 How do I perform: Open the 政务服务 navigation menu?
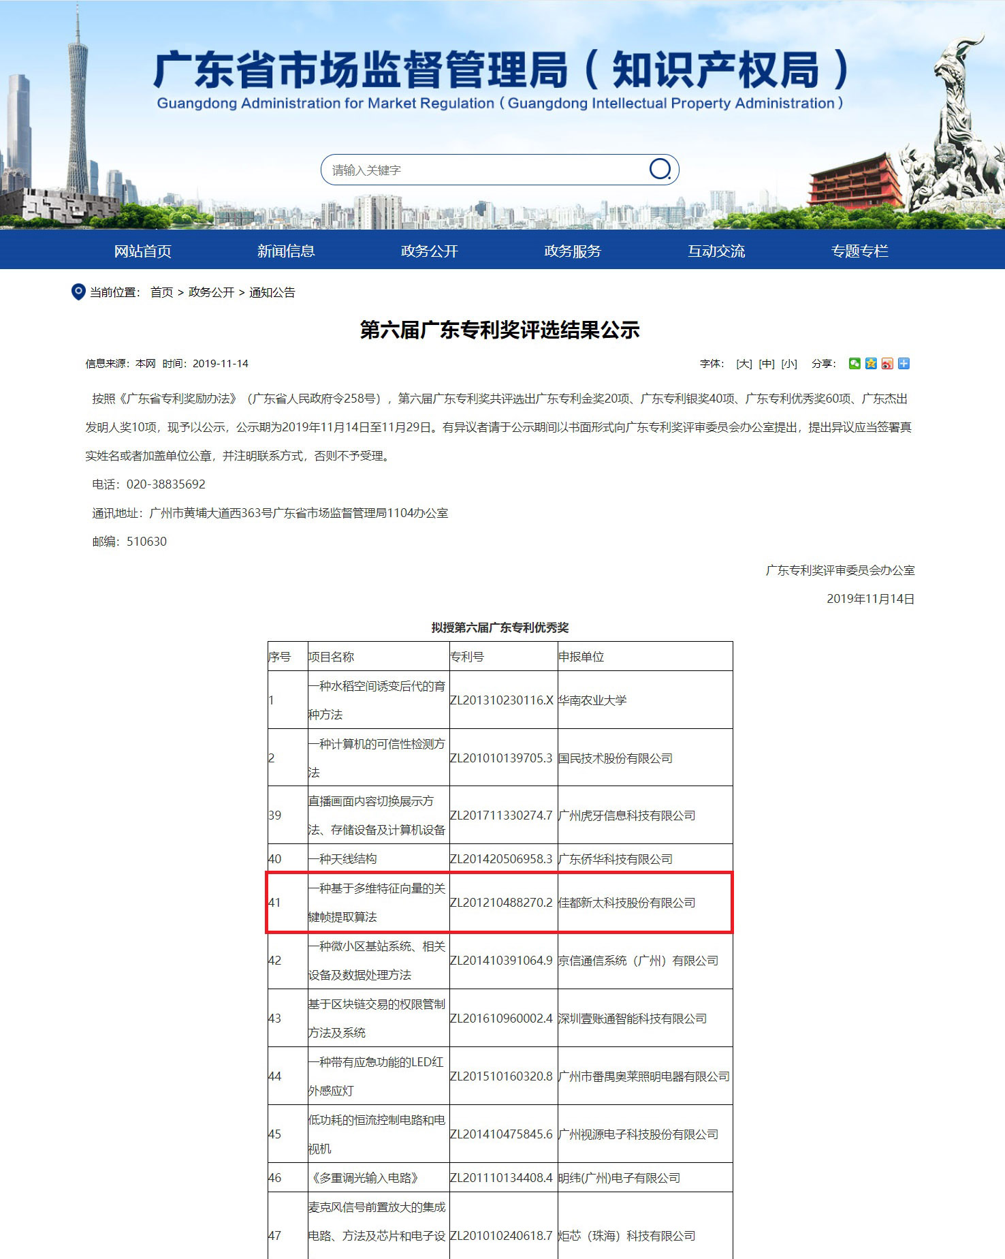[x=573, y=251]
